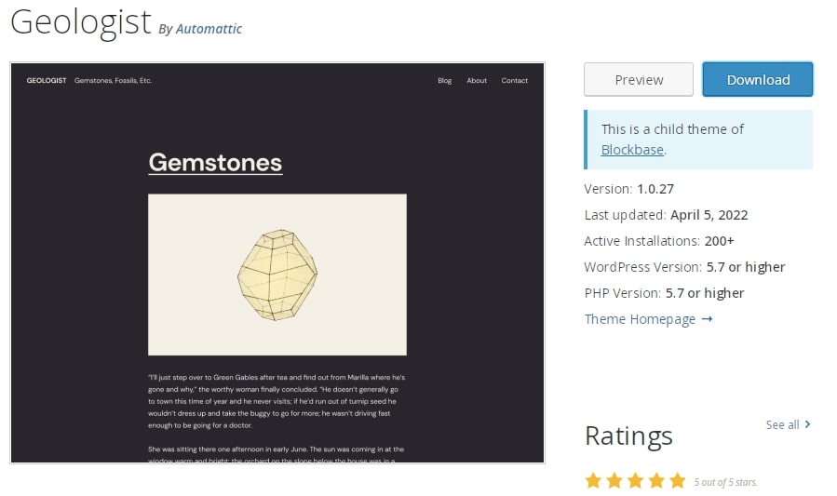The height and width of the screenshot is (496, 837).
Task: Select About in the theme preview menu
Action: tap(477, 81)
